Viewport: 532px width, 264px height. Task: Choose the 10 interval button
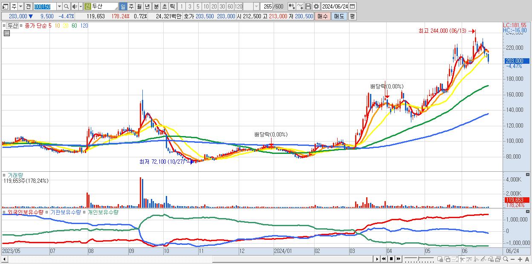[206, 6]
